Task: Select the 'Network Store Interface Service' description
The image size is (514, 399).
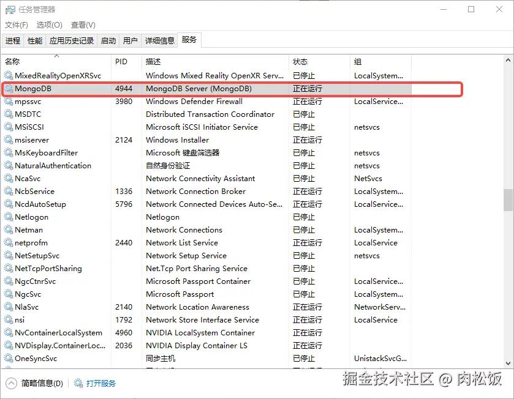Action: click(x=202, y=320)
